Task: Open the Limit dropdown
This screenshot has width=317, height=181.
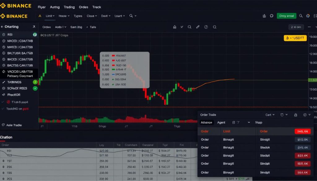Action: (x=50, y=16)
